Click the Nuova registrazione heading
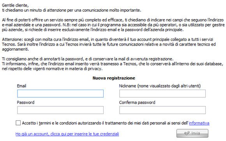Screen dimensions: 226x141 [x=114, y=78]
